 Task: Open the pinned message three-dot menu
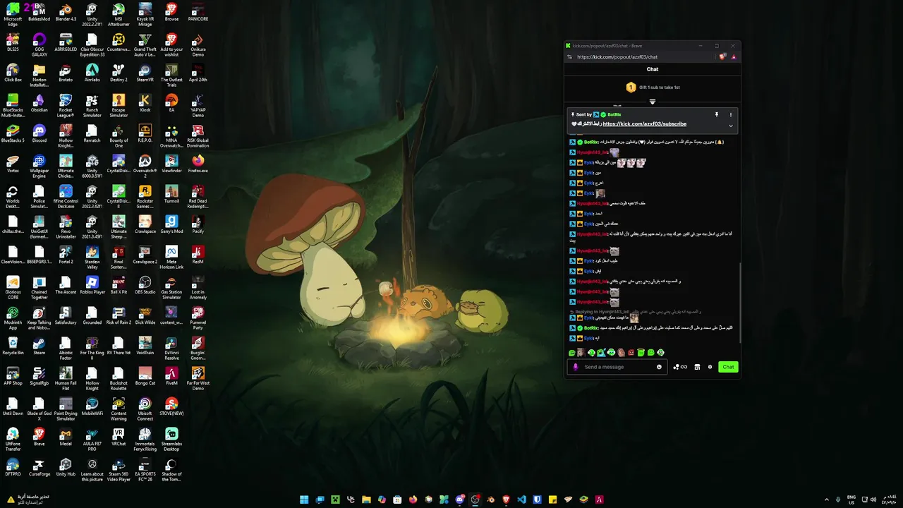731,114
